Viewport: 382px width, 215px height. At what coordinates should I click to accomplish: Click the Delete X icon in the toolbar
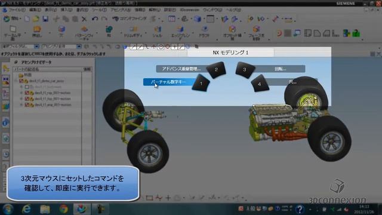(x=84, y=19)
